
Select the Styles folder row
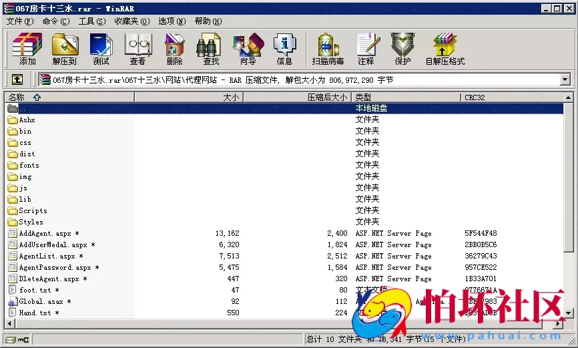[284, 222]
